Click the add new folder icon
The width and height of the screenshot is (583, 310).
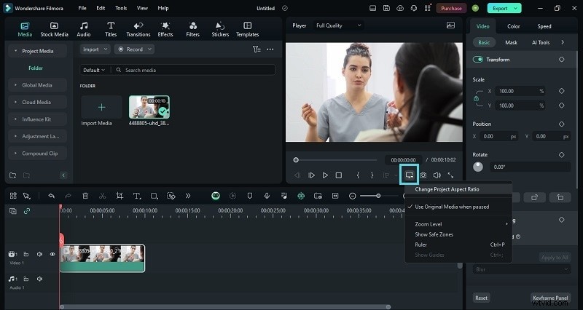coord(12,175)
